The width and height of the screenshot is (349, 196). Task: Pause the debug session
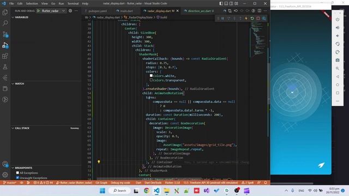[222, 19]
